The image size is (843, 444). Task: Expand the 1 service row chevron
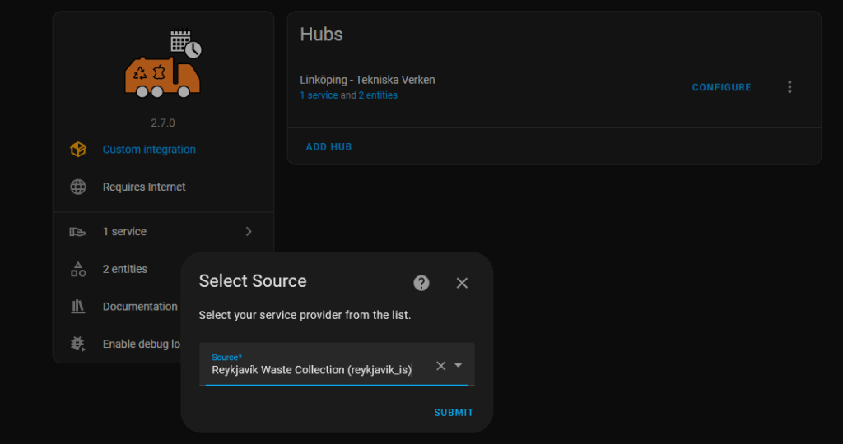(249, 231)
